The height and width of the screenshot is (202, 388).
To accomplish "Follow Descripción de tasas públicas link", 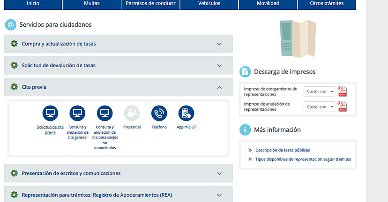I will [x=282, y=150].
